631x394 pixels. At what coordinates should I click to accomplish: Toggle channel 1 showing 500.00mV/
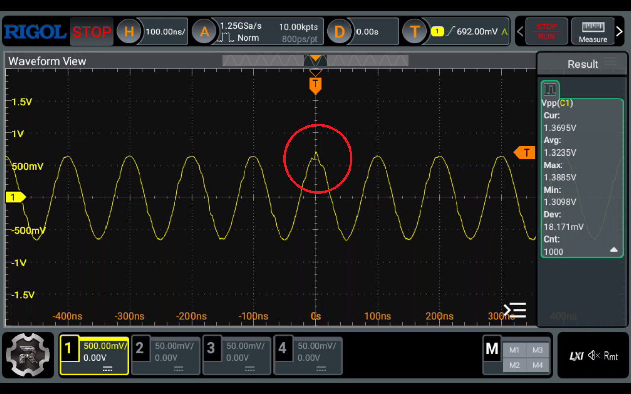pos(94,356)
